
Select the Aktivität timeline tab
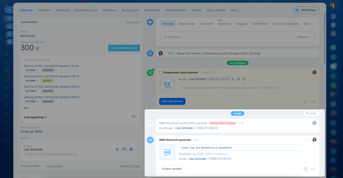(x=168, y=24)
